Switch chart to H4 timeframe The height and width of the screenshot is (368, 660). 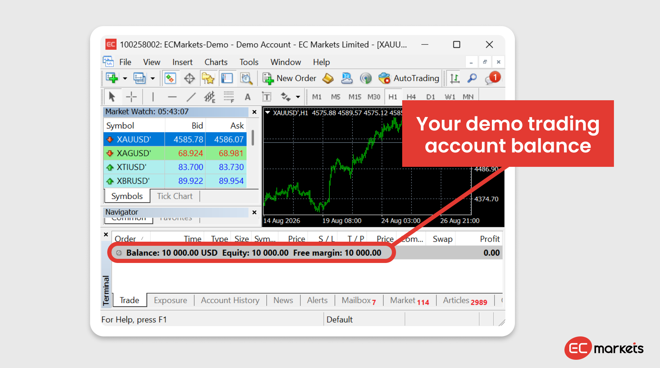(x=411, y=97)
